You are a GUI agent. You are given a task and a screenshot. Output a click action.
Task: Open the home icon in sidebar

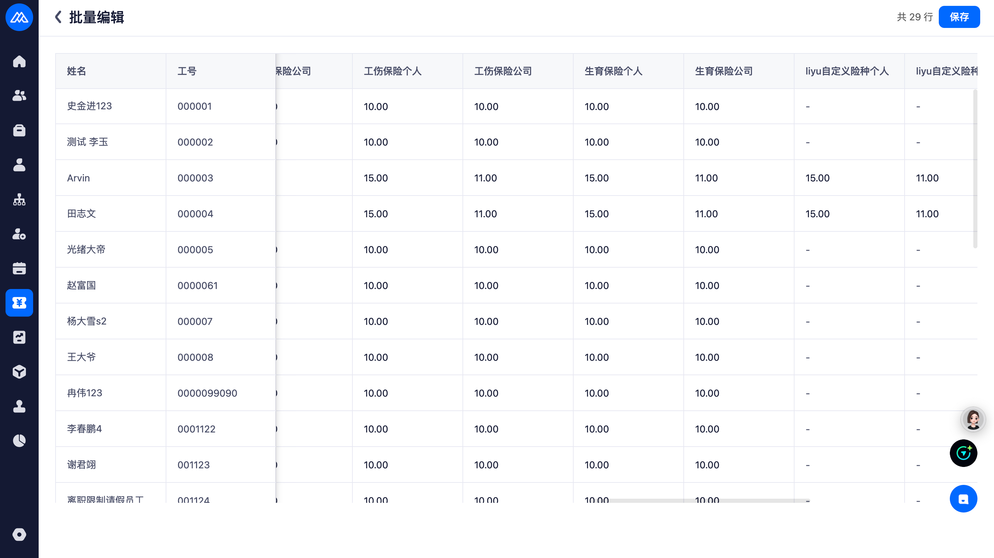[19, 62]
